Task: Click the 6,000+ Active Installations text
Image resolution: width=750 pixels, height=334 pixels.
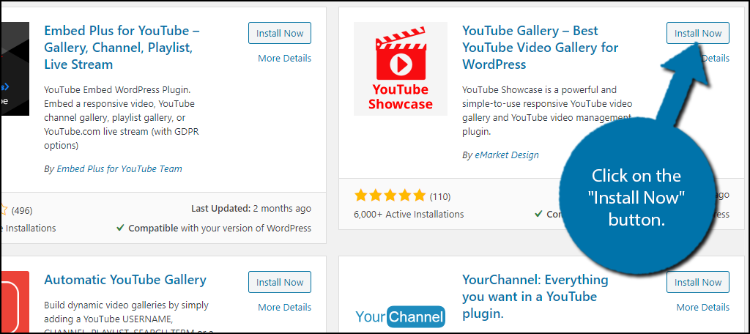Action: pos(409,215)
